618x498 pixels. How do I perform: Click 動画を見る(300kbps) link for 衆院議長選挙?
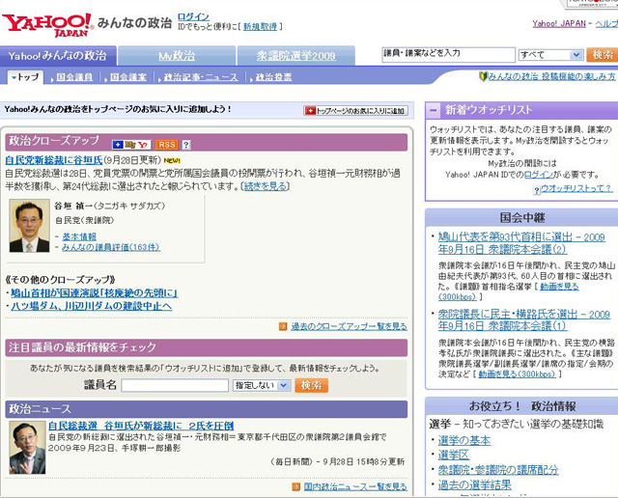pyautogui.click(x=517, y=373)
